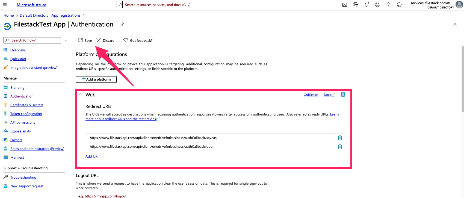Open the notifications bell
Image resolution: width=464 pixels, height=198 pixels.
click(367, 5)
